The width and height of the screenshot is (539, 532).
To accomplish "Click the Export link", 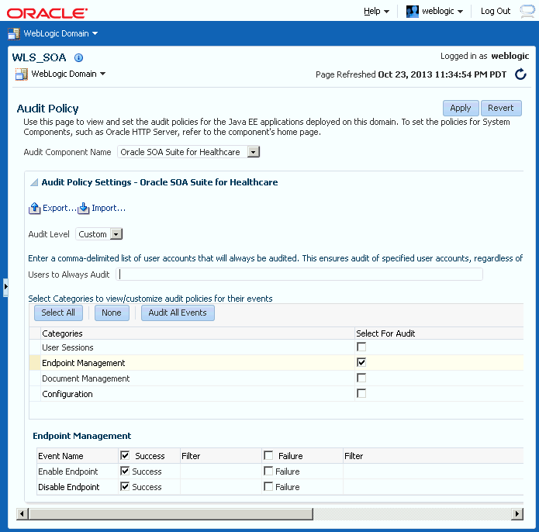I will point(59,209).
